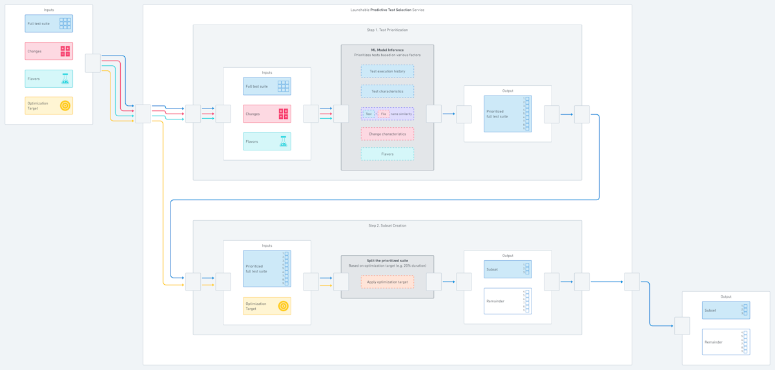Click the connector port attached to the final Output panel
775x370 pixels.
[682, 326]
